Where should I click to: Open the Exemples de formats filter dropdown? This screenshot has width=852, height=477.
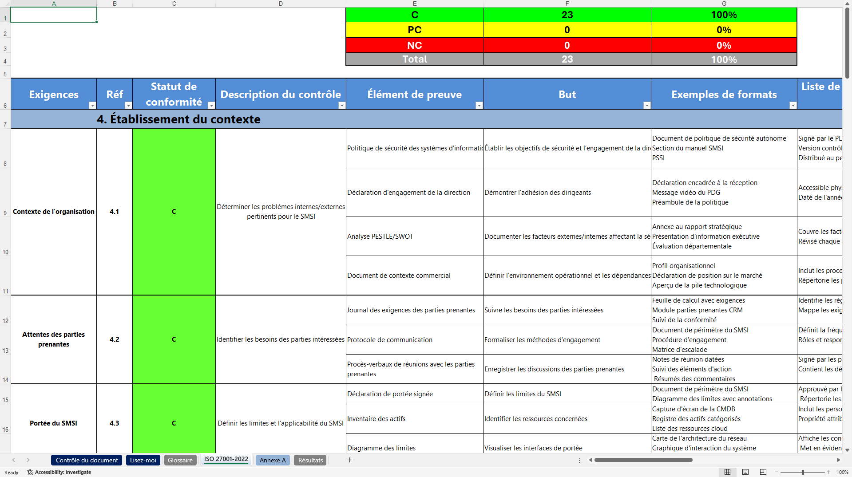click(x=793, y=106)
